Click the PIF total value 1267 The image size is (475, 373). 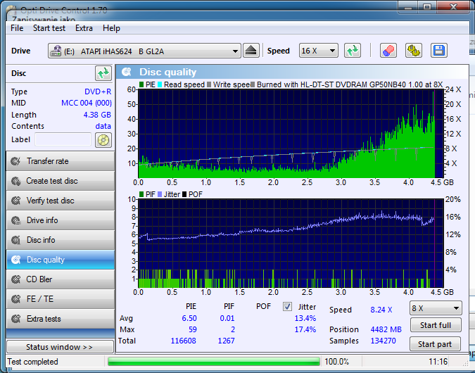point(227,341)
